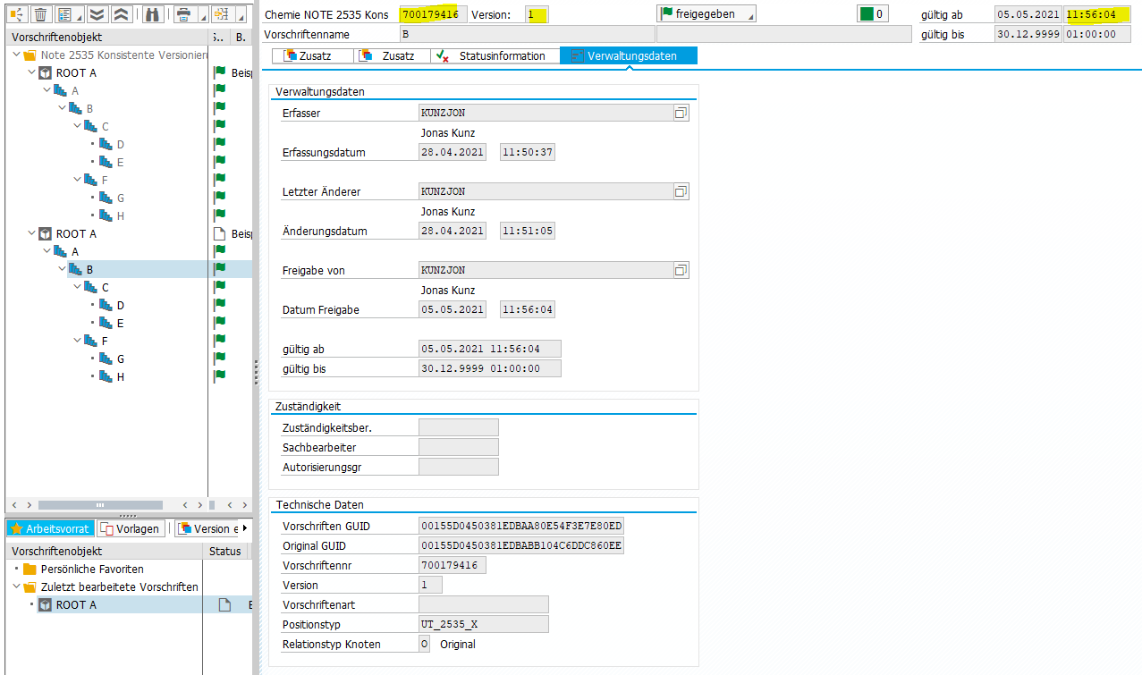Viewport: 1142px width, 675px height.
Task: Click the trash delete icon in toolbar
Action: pyautogui.click(x=41, y=14)
